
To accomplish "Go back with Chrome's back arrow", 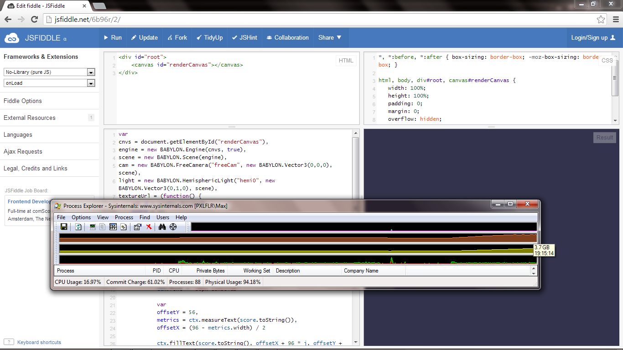I will pyautogui.click(x=8, y=20).
